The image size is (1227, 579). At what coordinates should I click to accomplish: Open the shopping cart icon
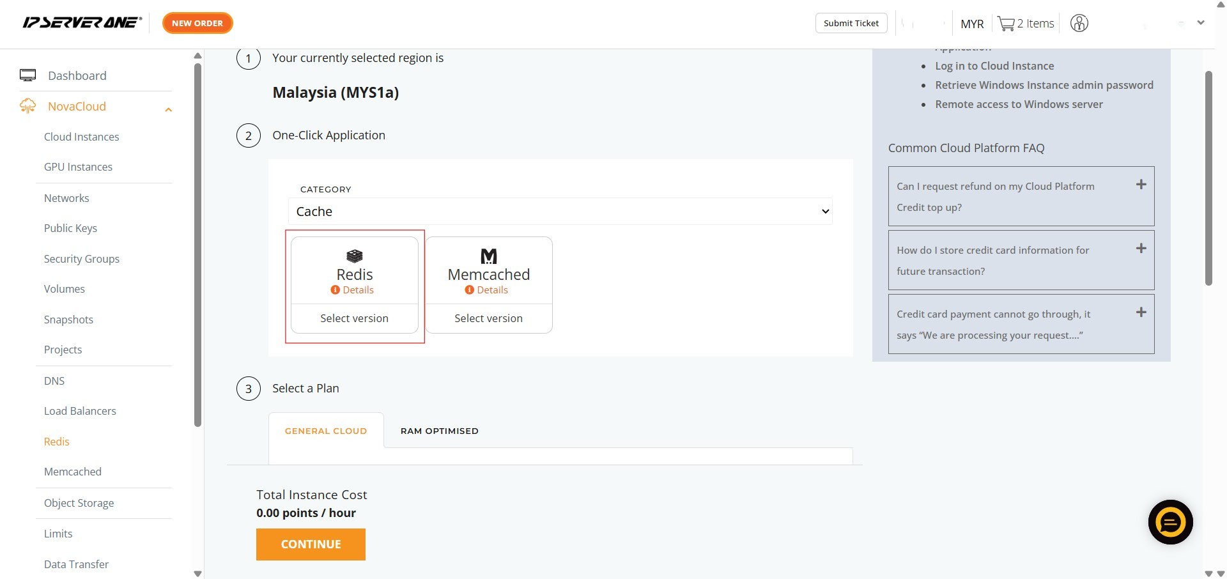[x=1006, y=24]
